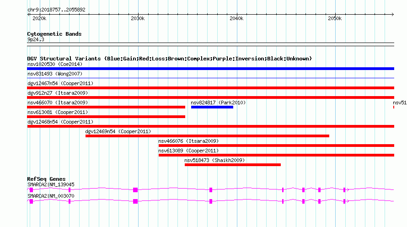
Task: Click the nsv466070 (Itsara2009) label
Action: 58,103
